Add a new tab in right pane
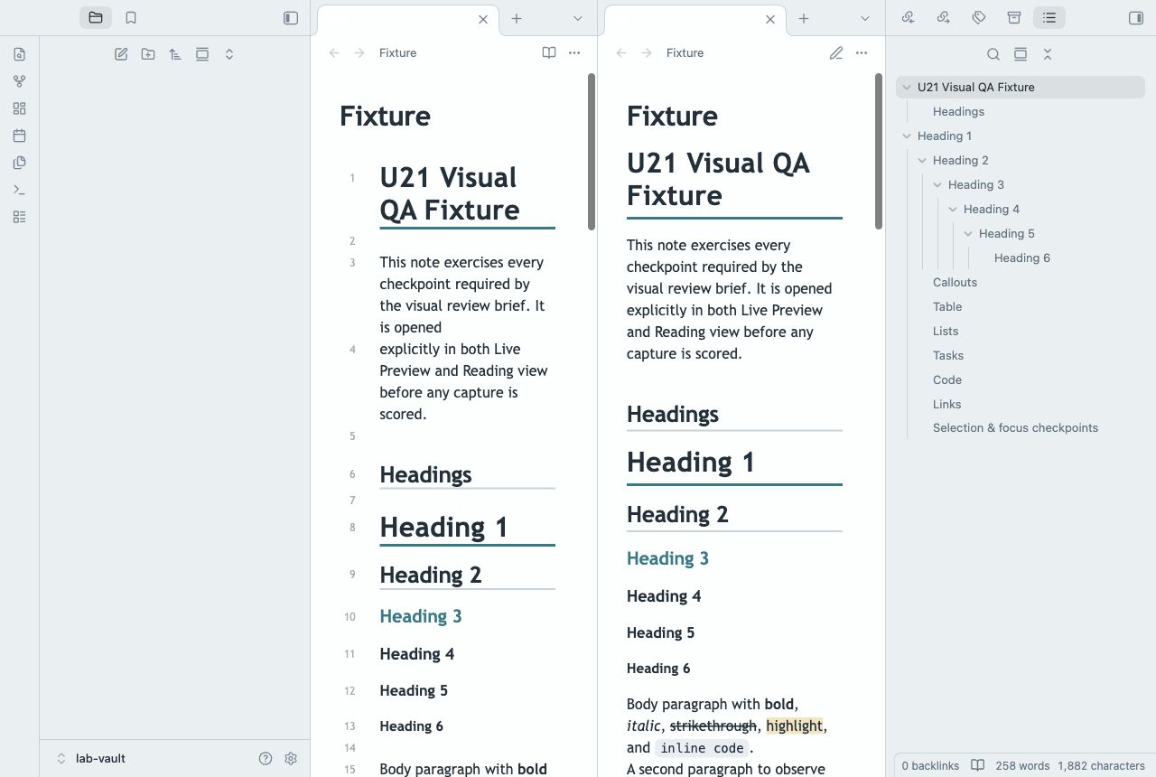The width and height of the screenshot is (1156, 777). pos(804,18)
